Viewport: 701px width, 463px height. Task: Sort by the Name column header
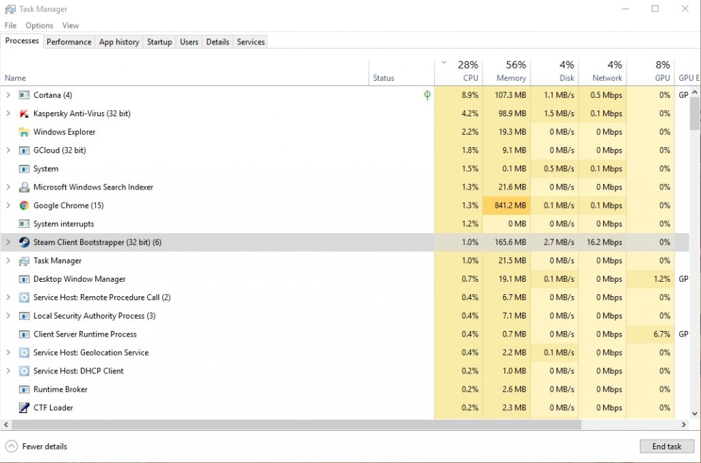(185, 71)
